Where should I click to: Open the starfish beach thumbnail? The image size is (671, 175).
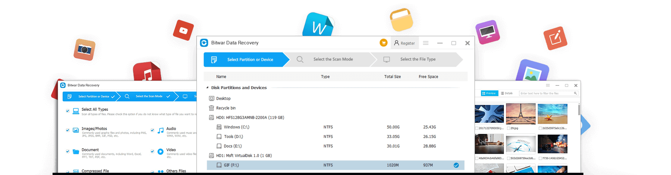tap(552, 114)
